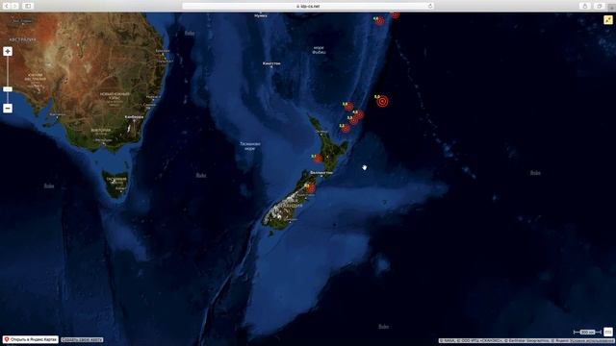
Task: Click the map zoom slider handle
Action: click(x=8, y=89)
